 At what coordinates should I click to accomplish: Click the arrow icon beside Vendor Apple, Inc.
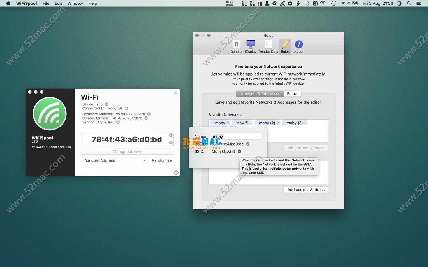[x=118, y=122]
